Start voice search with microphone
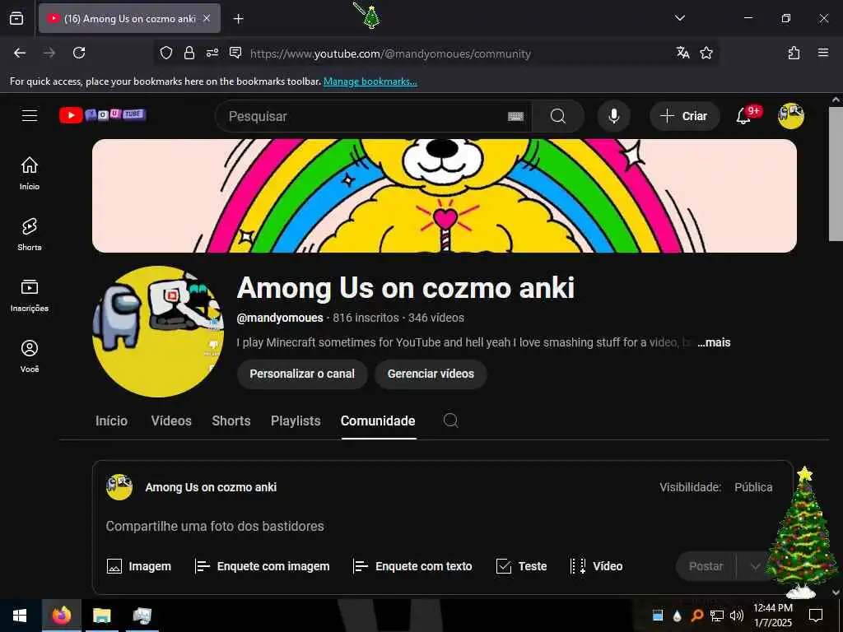Image resolution: width=843 pixels, height=632 pixels. click(614, 116)
